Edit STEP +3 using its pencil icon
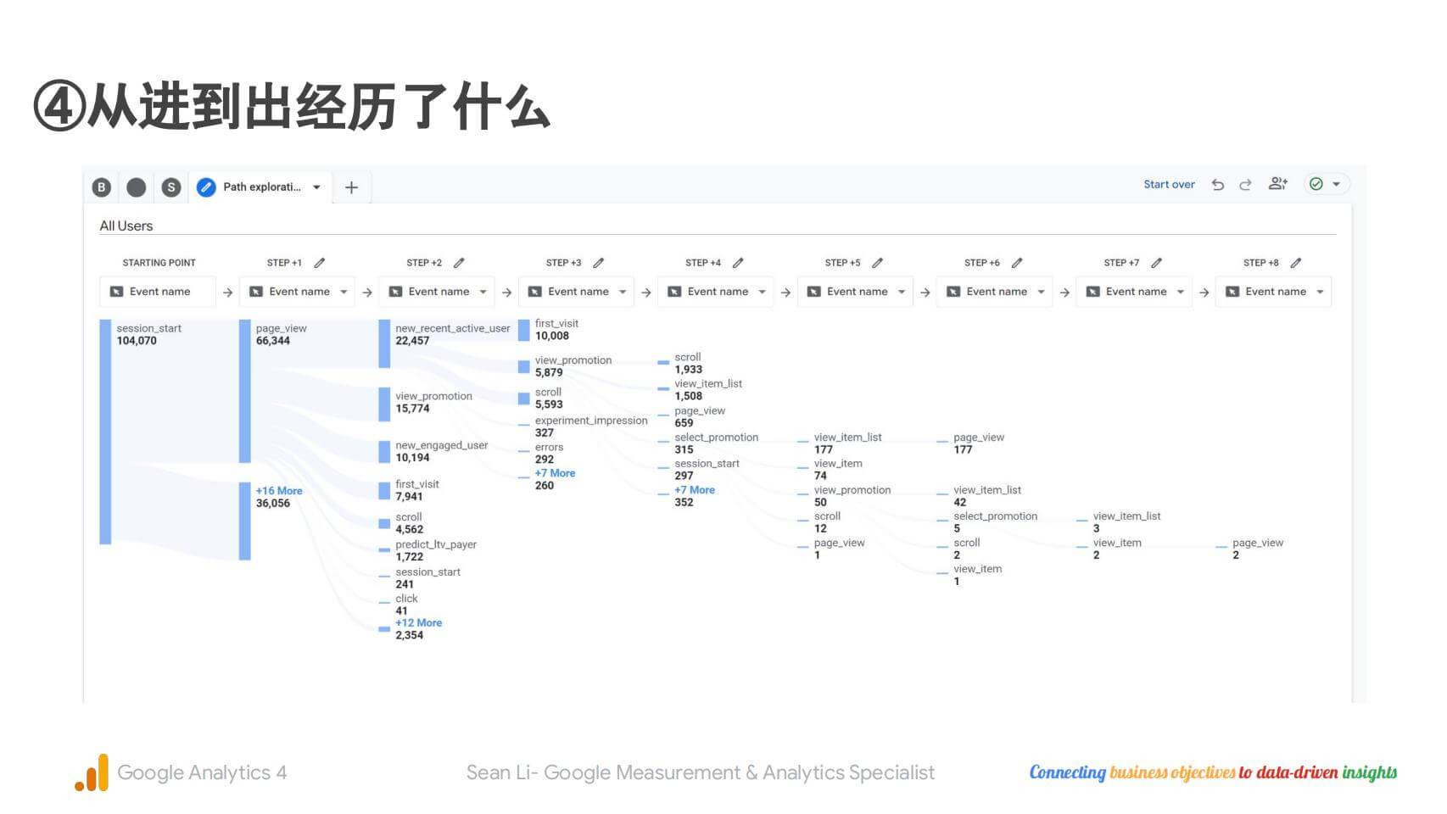The image size is (1447, 814). click(x=599, y=263)
